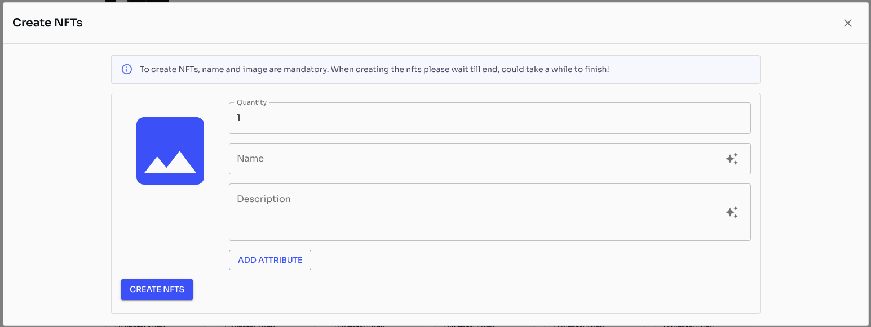Click the empty dialog header bar area

pyautogui.click(x=451, y=23)
